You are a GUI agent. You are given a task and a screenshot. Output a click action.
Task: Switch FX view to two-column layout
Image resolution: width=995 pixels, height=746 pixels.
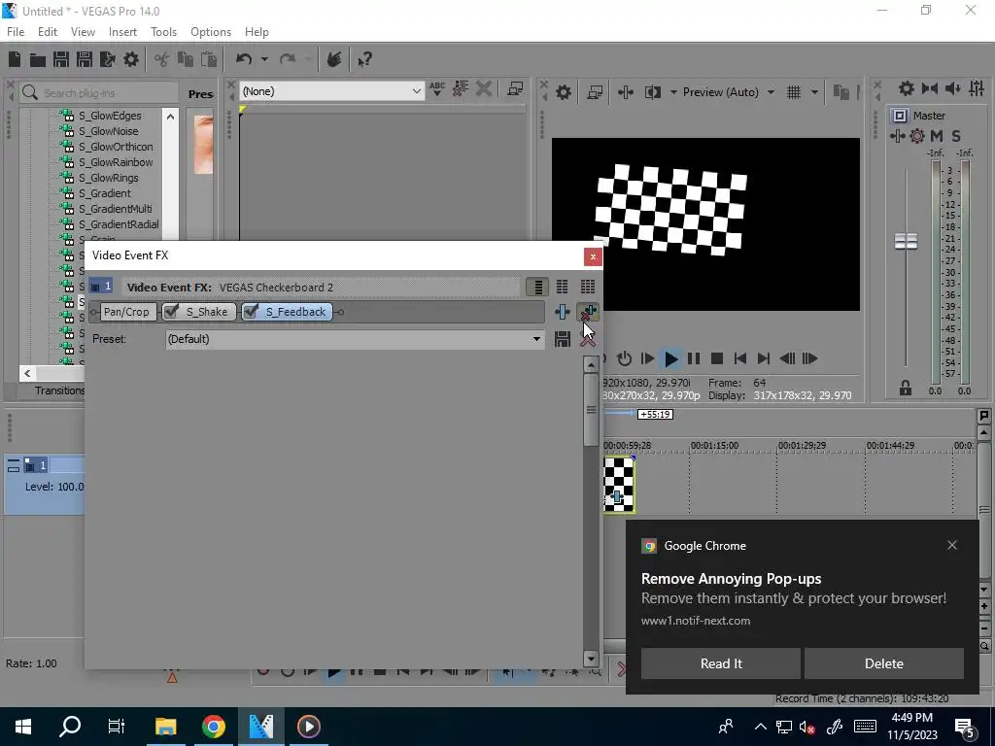click(563, 287)
